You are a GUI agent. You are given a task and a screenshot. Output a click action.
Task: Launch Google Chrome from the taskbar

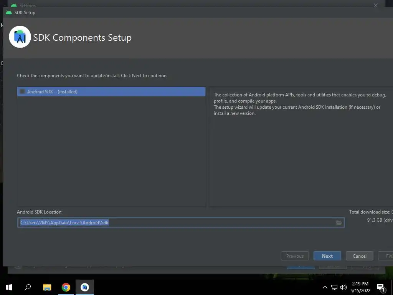(x=66, y=287)
